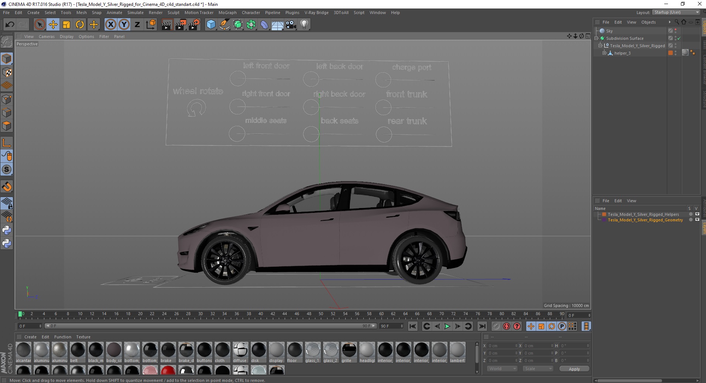Click the Apply coordinates button
The image size is (706, 383).
pos(574,369)
